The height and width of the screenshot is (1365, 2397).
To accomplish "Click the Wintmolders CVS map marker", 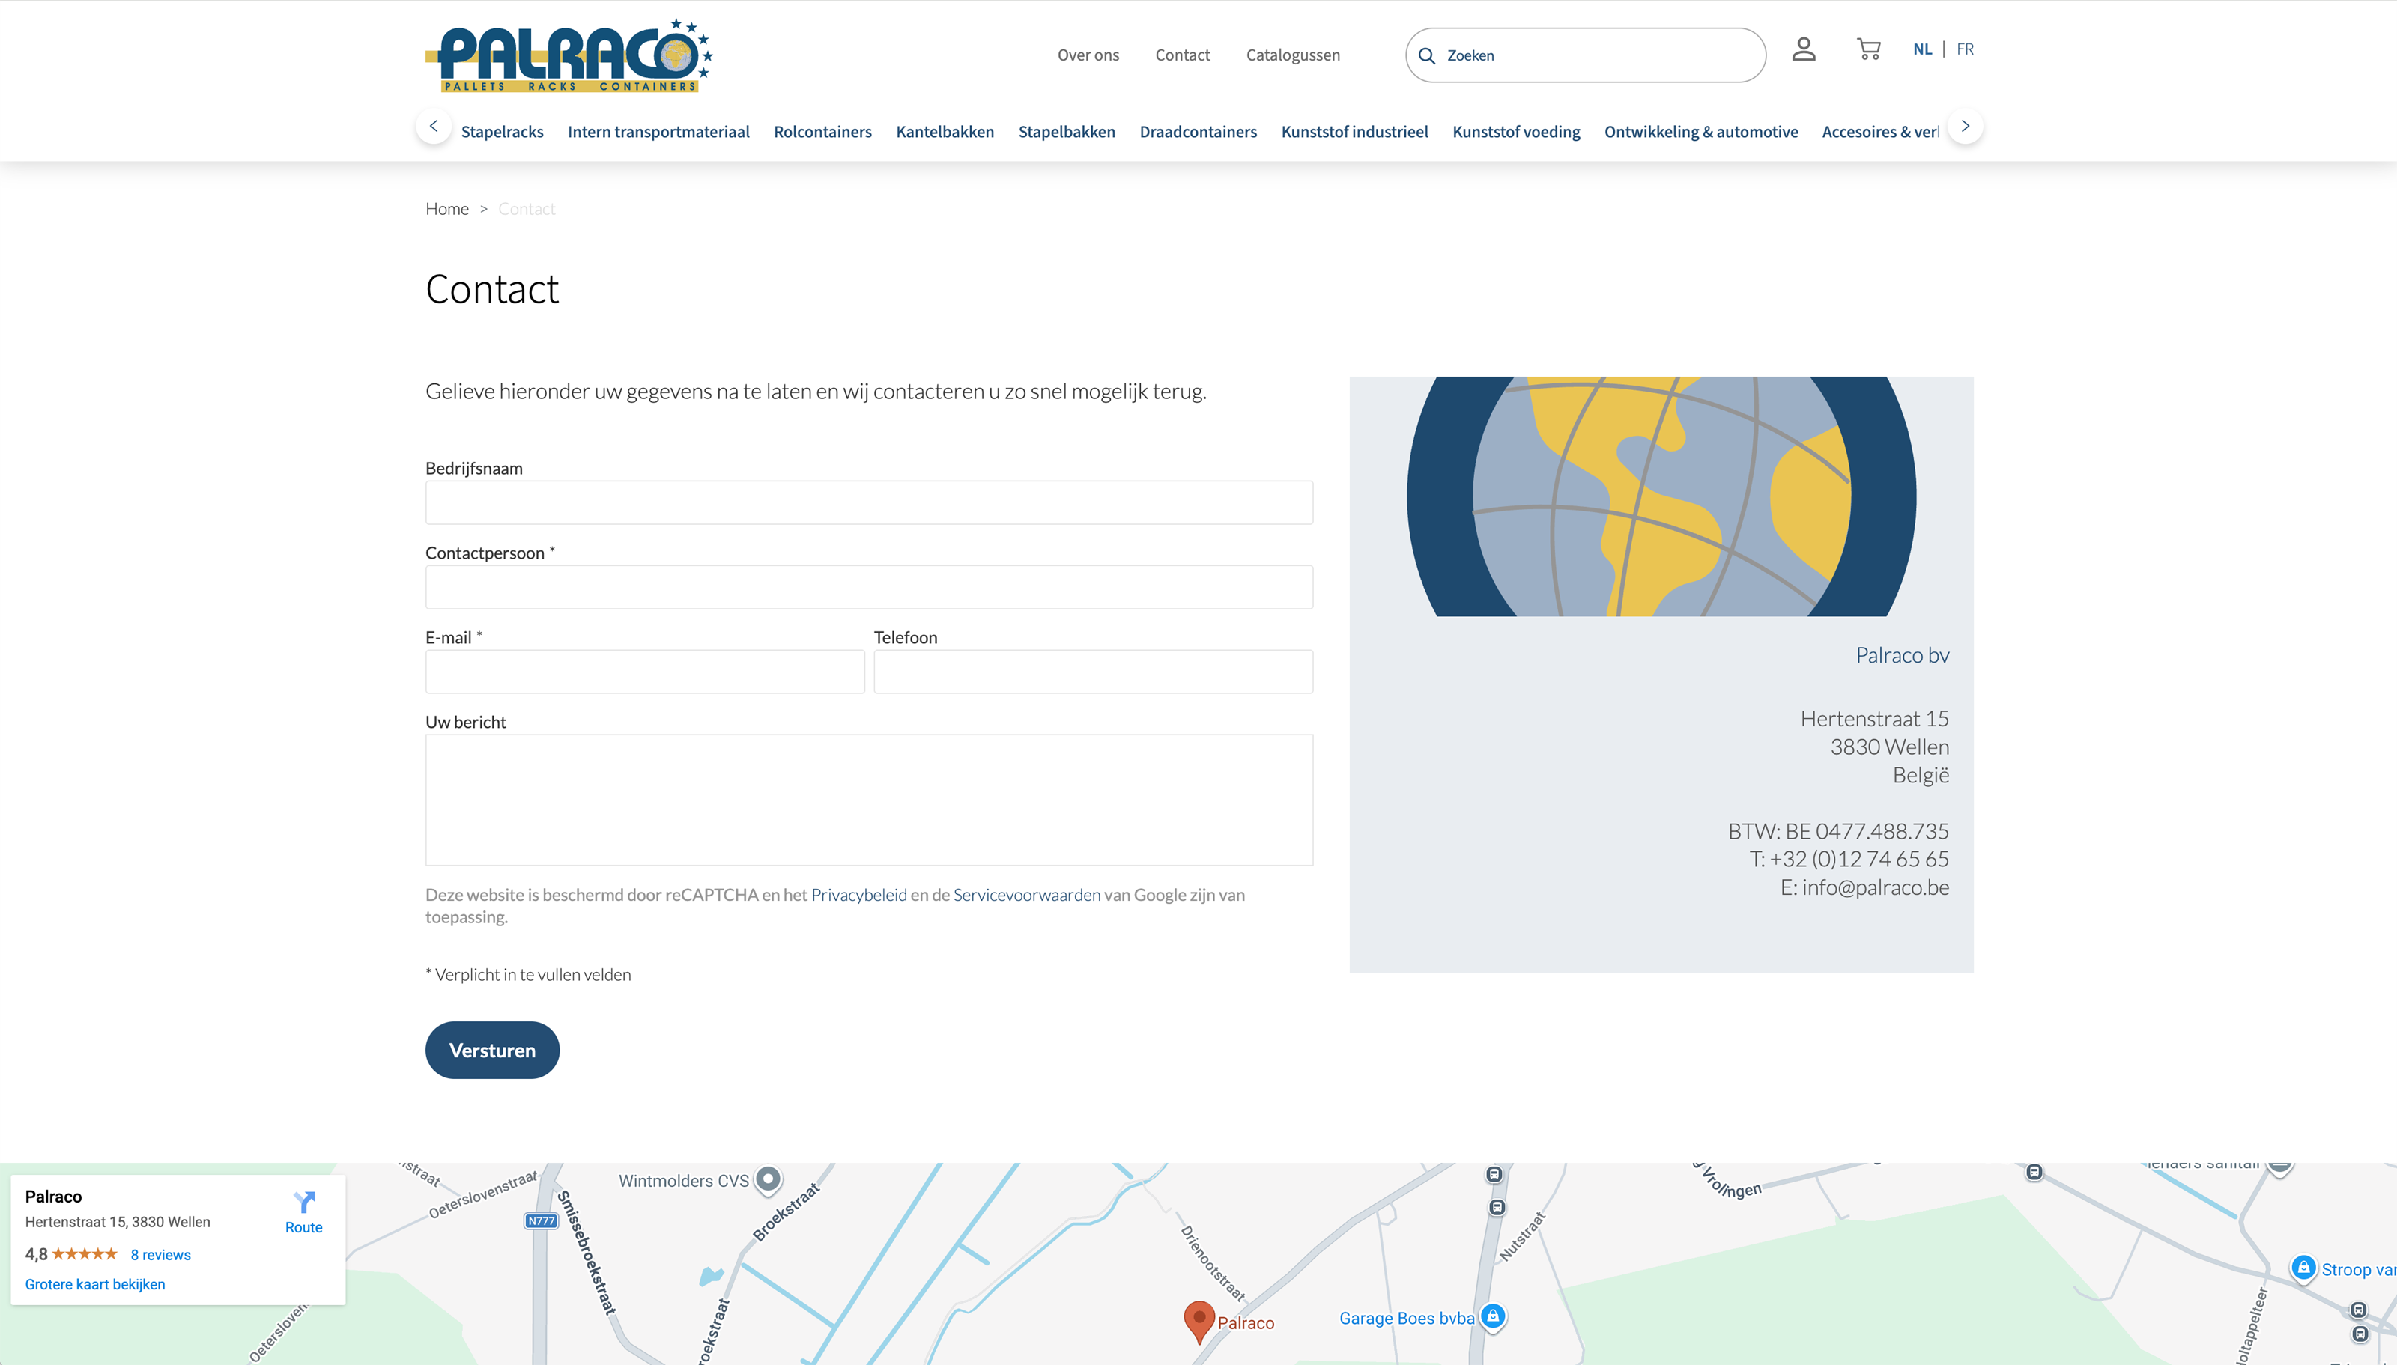I will coord(768,1179).
